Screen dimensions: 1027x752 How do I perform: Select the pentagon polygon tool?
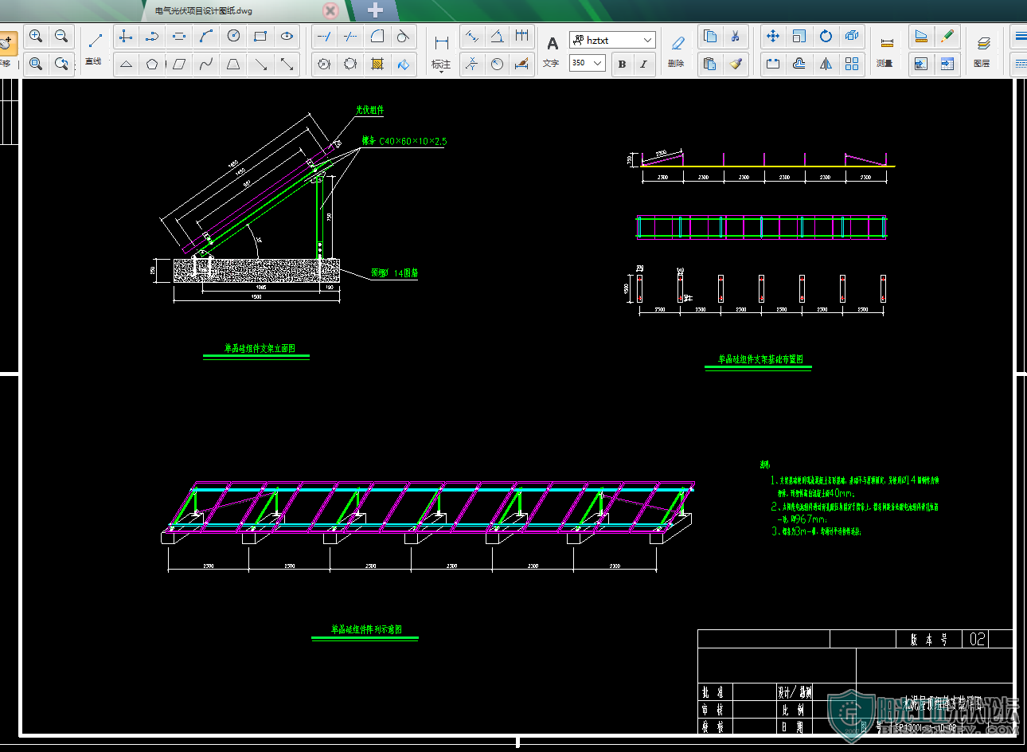pyautogui.click(x=152, y=64)
